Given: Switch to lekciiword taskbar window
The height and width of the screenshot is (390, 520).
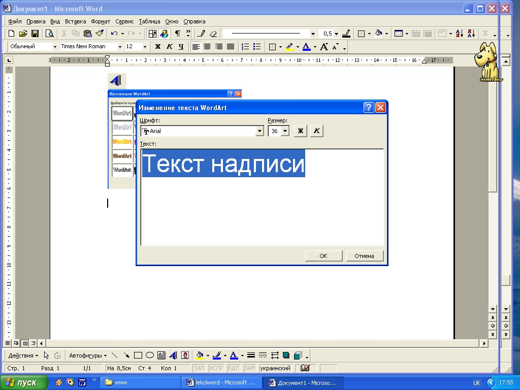Looking at the screenshot, I should tap(222, 382).
